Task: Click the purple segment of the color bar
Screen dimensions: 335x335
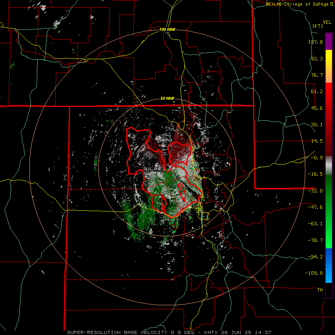Action: coord(329,42)
